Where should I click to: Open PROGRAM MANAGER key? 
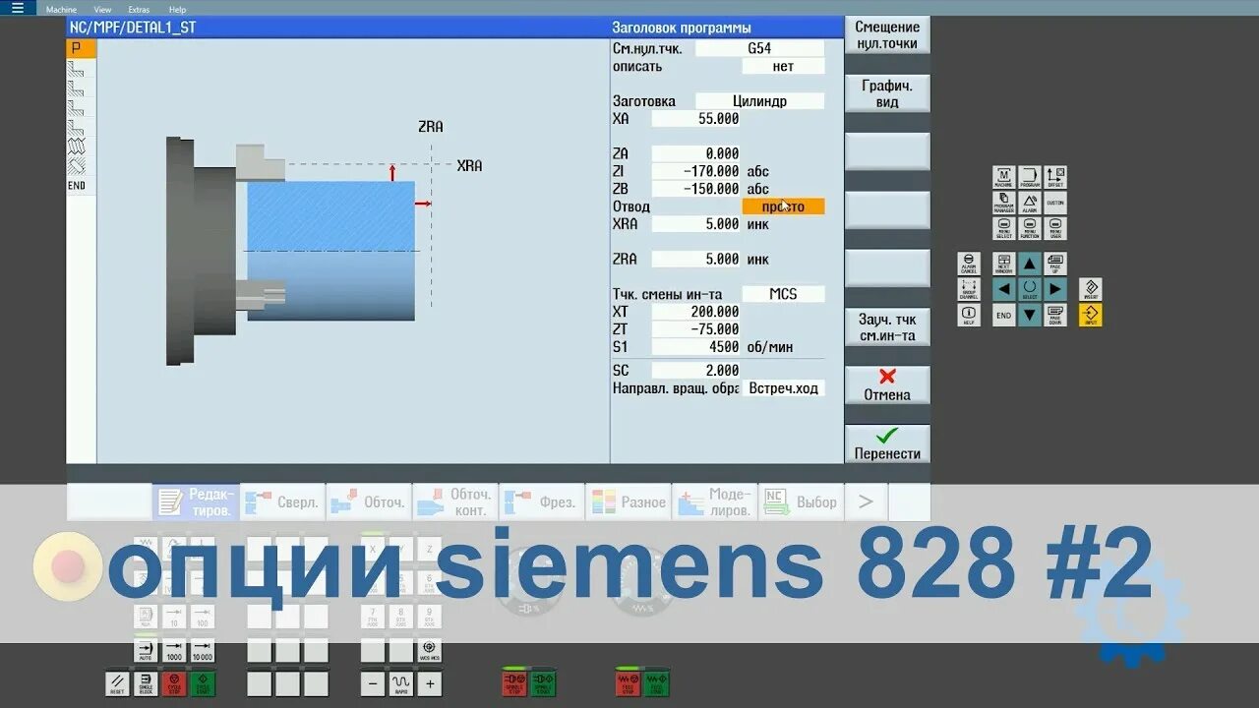[x=1003, y=203]
